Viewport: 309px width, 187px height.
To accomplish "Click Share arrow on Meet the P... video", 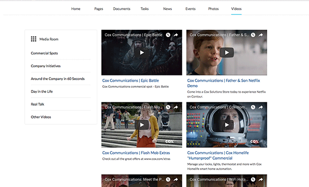I will click(x=176, y=179).
